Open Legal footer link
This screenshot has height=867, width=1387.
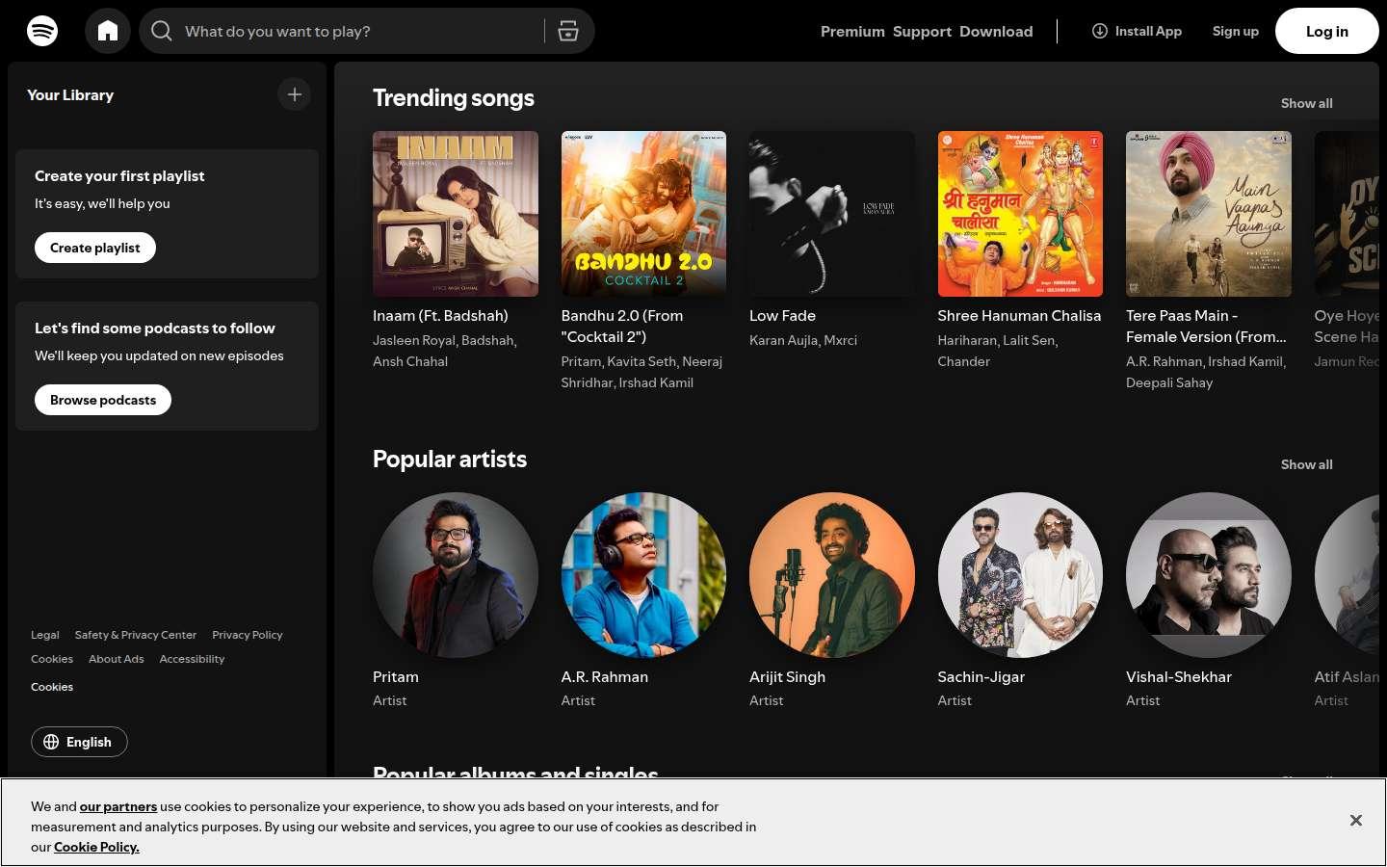pos(45,635)
